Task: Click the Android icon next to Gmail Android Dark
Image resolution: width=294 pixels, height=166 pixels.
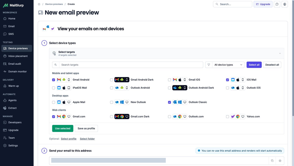Action: 122,79
